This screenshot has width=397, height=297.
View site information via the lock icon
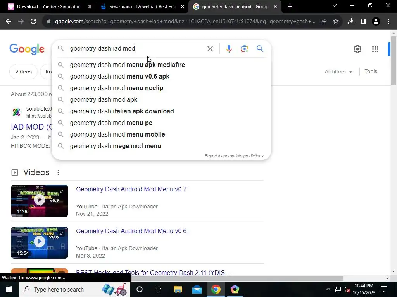pos(49,22)
